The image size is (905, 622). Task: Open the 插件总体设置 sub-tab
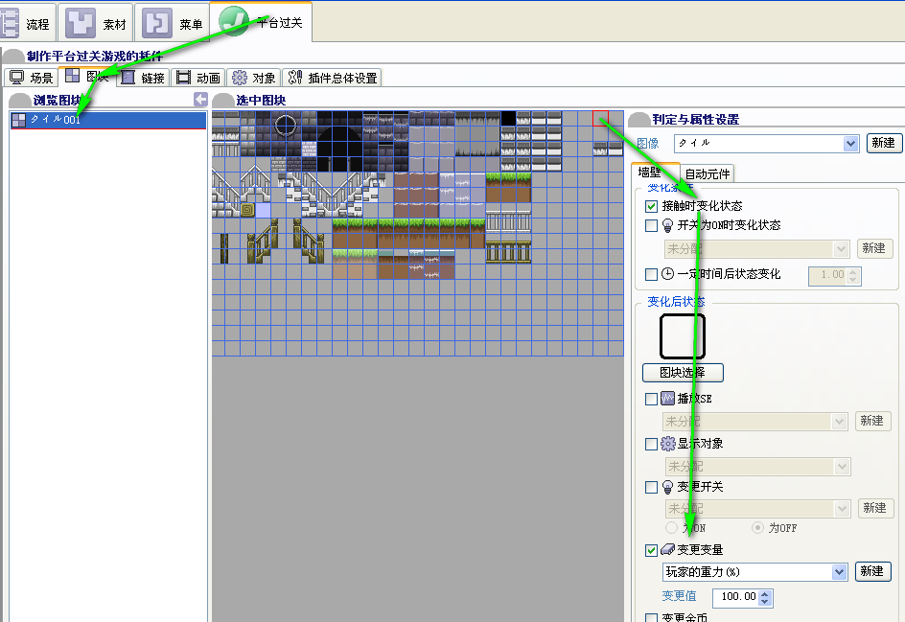coord(333,78)
